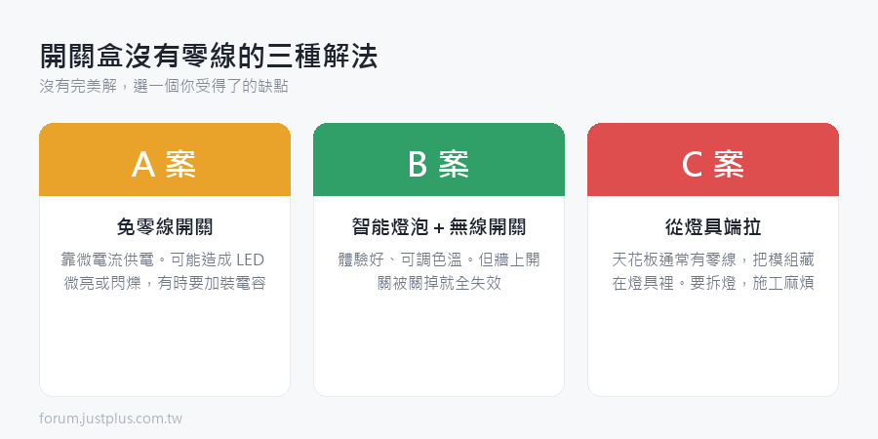The height and width of the screenshot is (439, 878).
Task: Click the green B 案 header
Action: (x=438, y=160)
